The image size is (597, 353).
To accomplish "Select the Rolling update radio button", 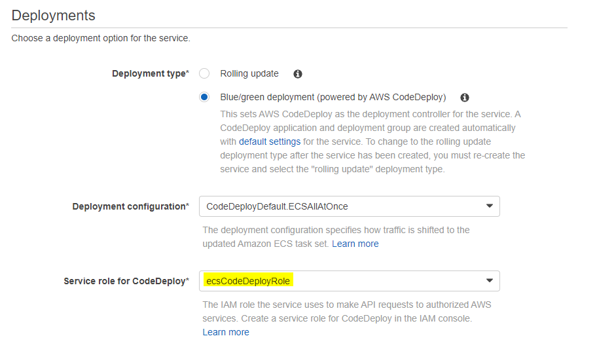I will [204, 73].
